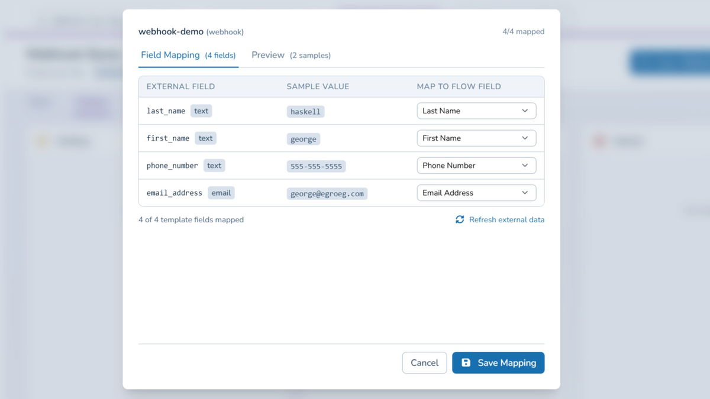This screenshot has height=399, width=710.
Task: Switch to the Preview tab
Action: (267, 55)
